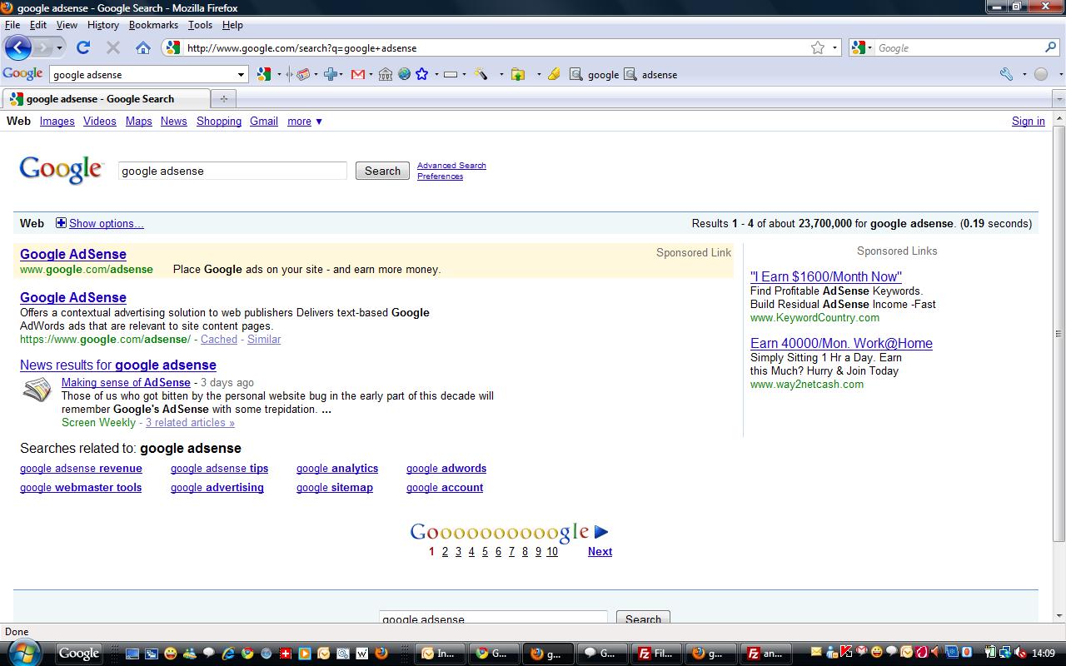Click the Google logo on the Google Toolbar
The image size is (1066, 666).
[22, 74]
